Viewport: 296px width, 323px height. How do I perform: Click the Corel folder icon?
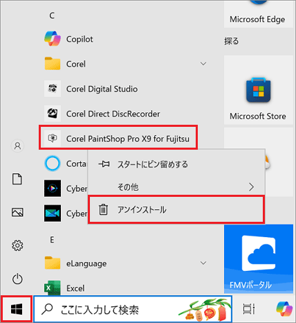click(x=53, y=64)
